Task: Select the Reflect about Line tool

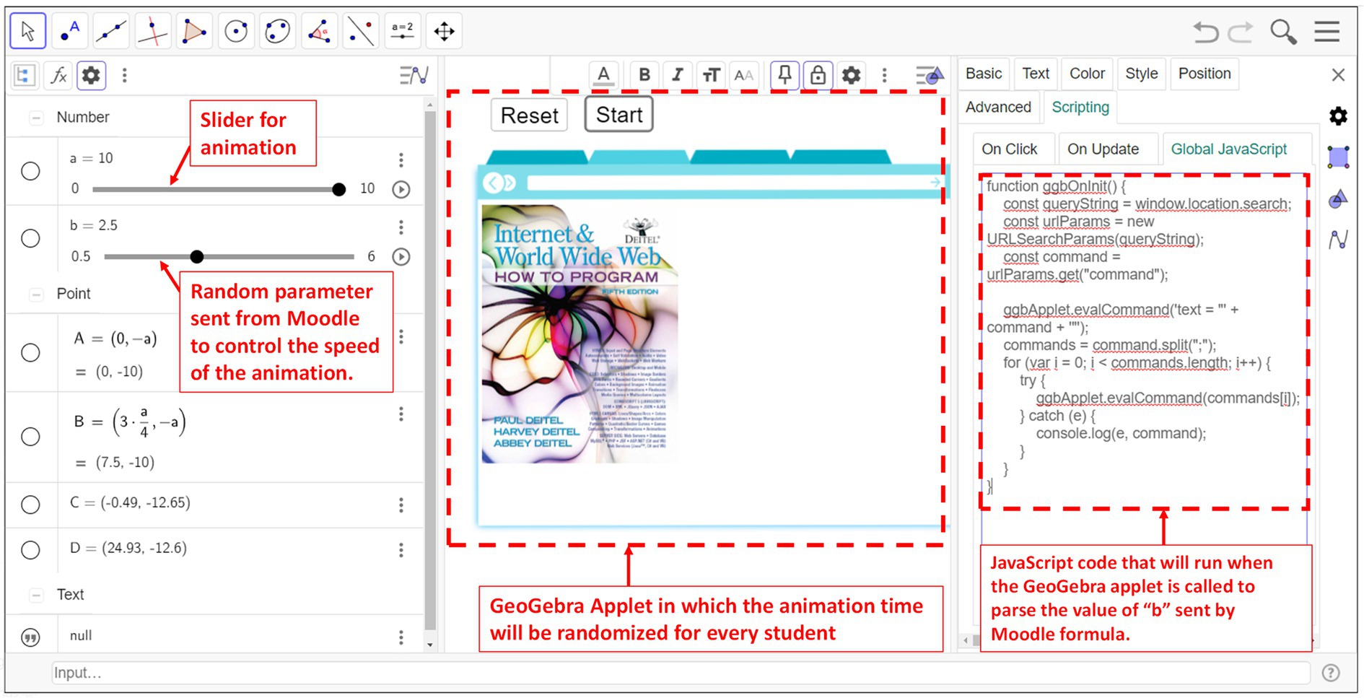Action: [361, 32]
